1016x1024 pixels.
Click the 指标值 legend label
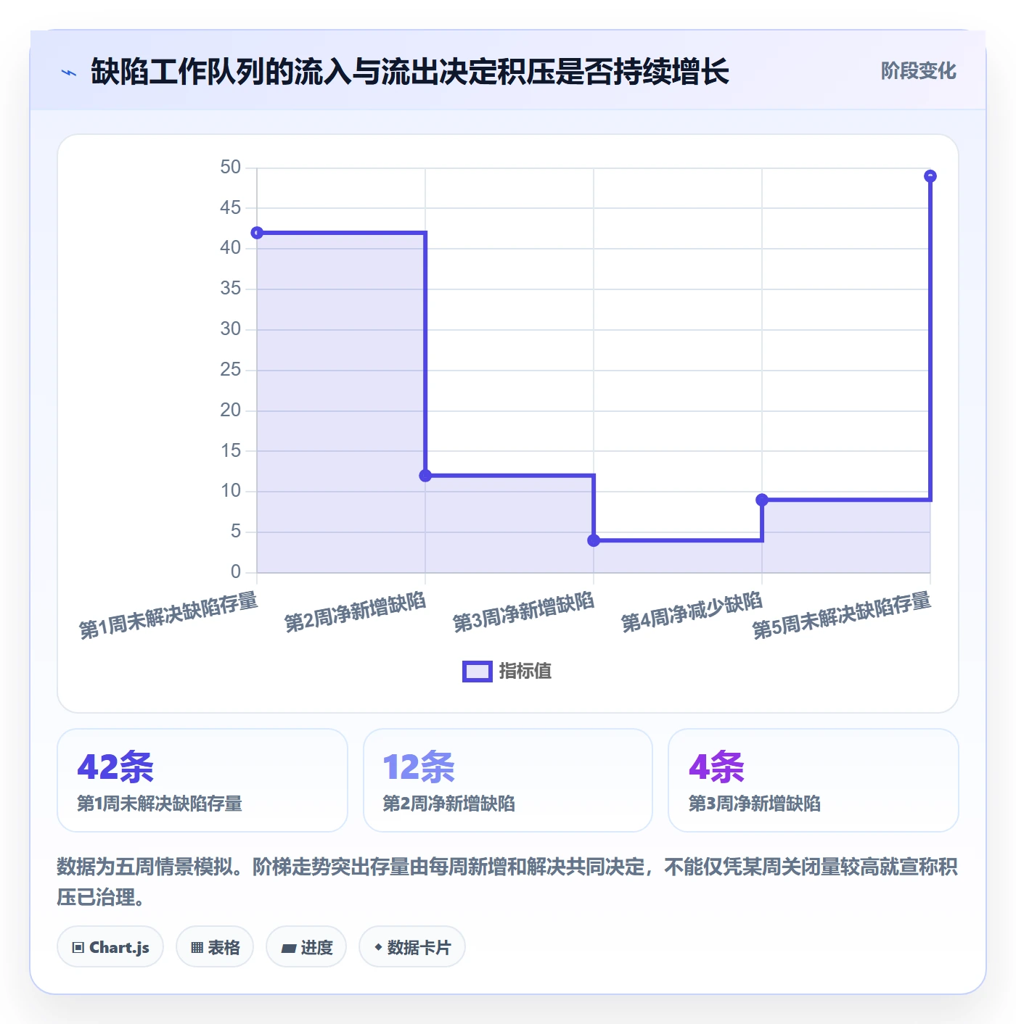coord(525,672)
